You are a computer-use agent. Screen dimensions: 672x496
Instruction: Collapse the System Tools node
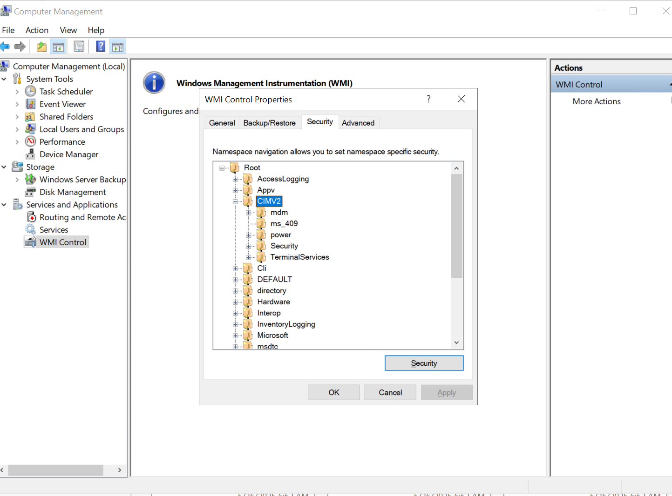(x=4, y=79)
